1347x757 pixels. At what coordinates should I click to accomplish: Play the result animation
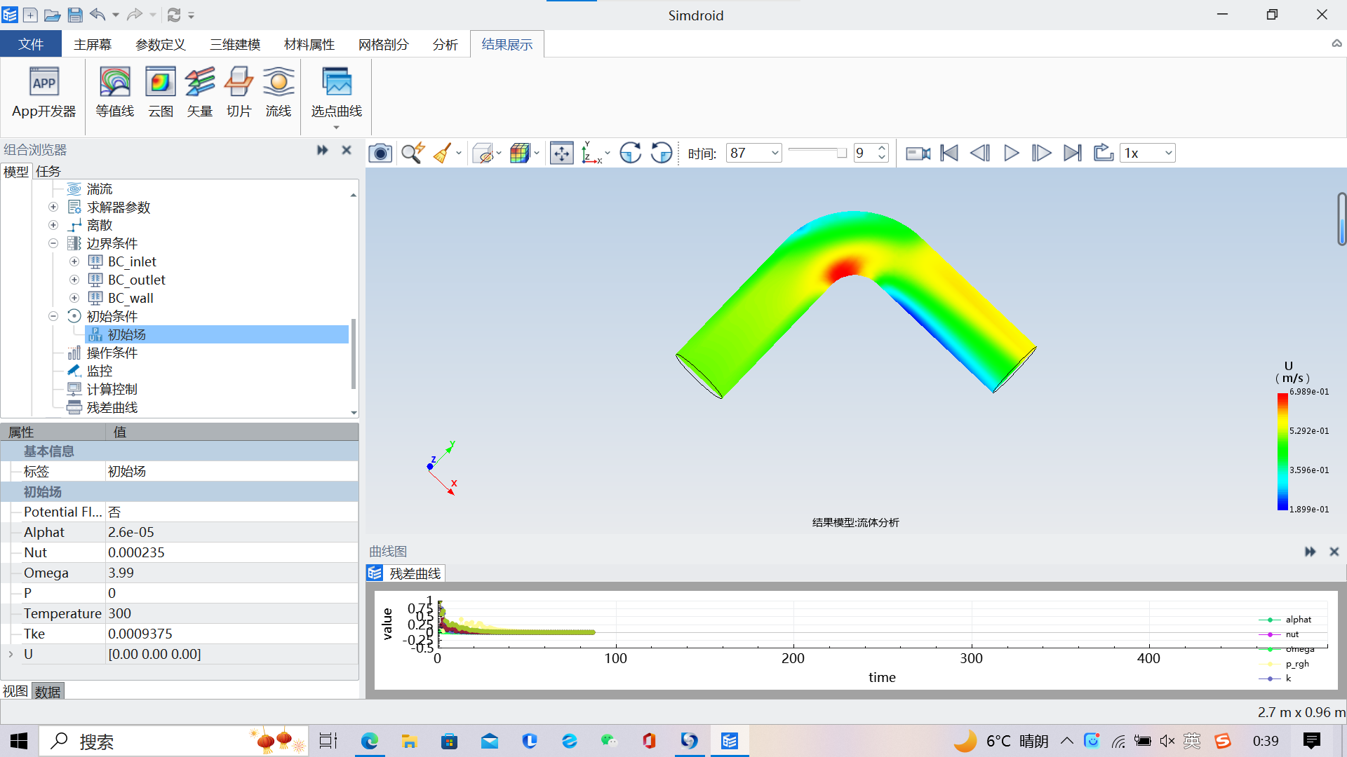tap(1011, 153)
